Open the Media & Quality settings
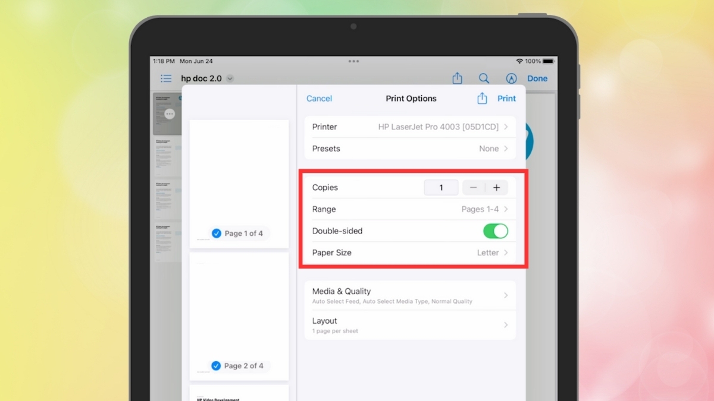The height and width of the screenshot is (401, 714). pos(411,295)
